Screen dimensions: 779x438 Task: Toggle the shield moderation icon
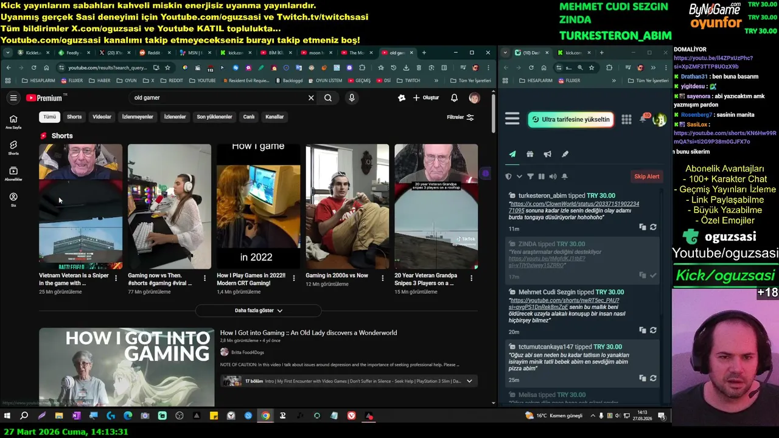click(509, 176)
